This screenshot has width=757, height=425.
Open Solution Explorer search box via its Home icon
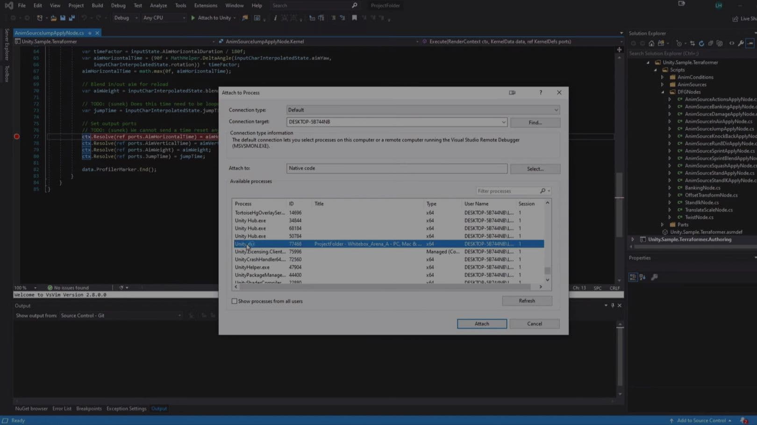click(x=651, y=43)
